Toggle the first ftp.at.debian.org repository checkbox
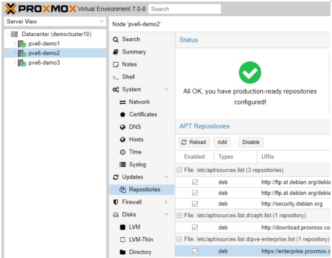332x258 pixels. click(x=195, y=182)
